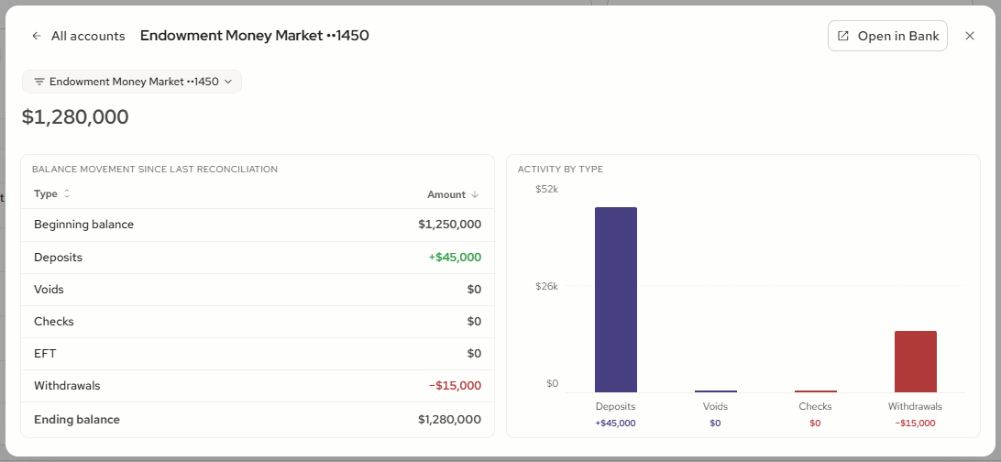Image resolution: width=1001 pixels, height=462 pixels.
Task: Sort the table by the Type column
Action: [x=51, y=194]
